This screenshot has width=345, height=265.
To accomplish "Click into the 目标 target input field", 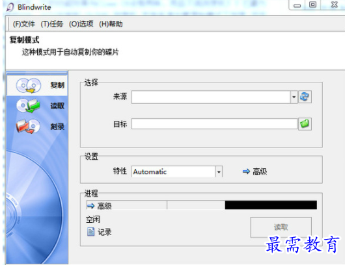I will (x=214, y=124).
